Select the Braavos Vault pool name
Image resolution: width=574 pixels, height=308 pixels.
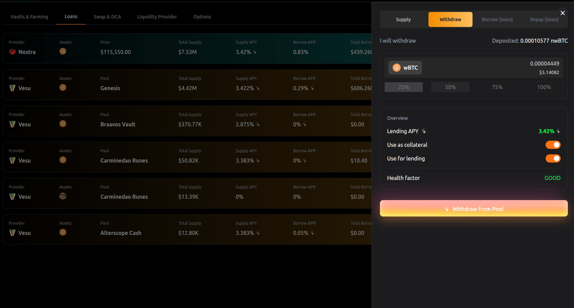point(118,124)
